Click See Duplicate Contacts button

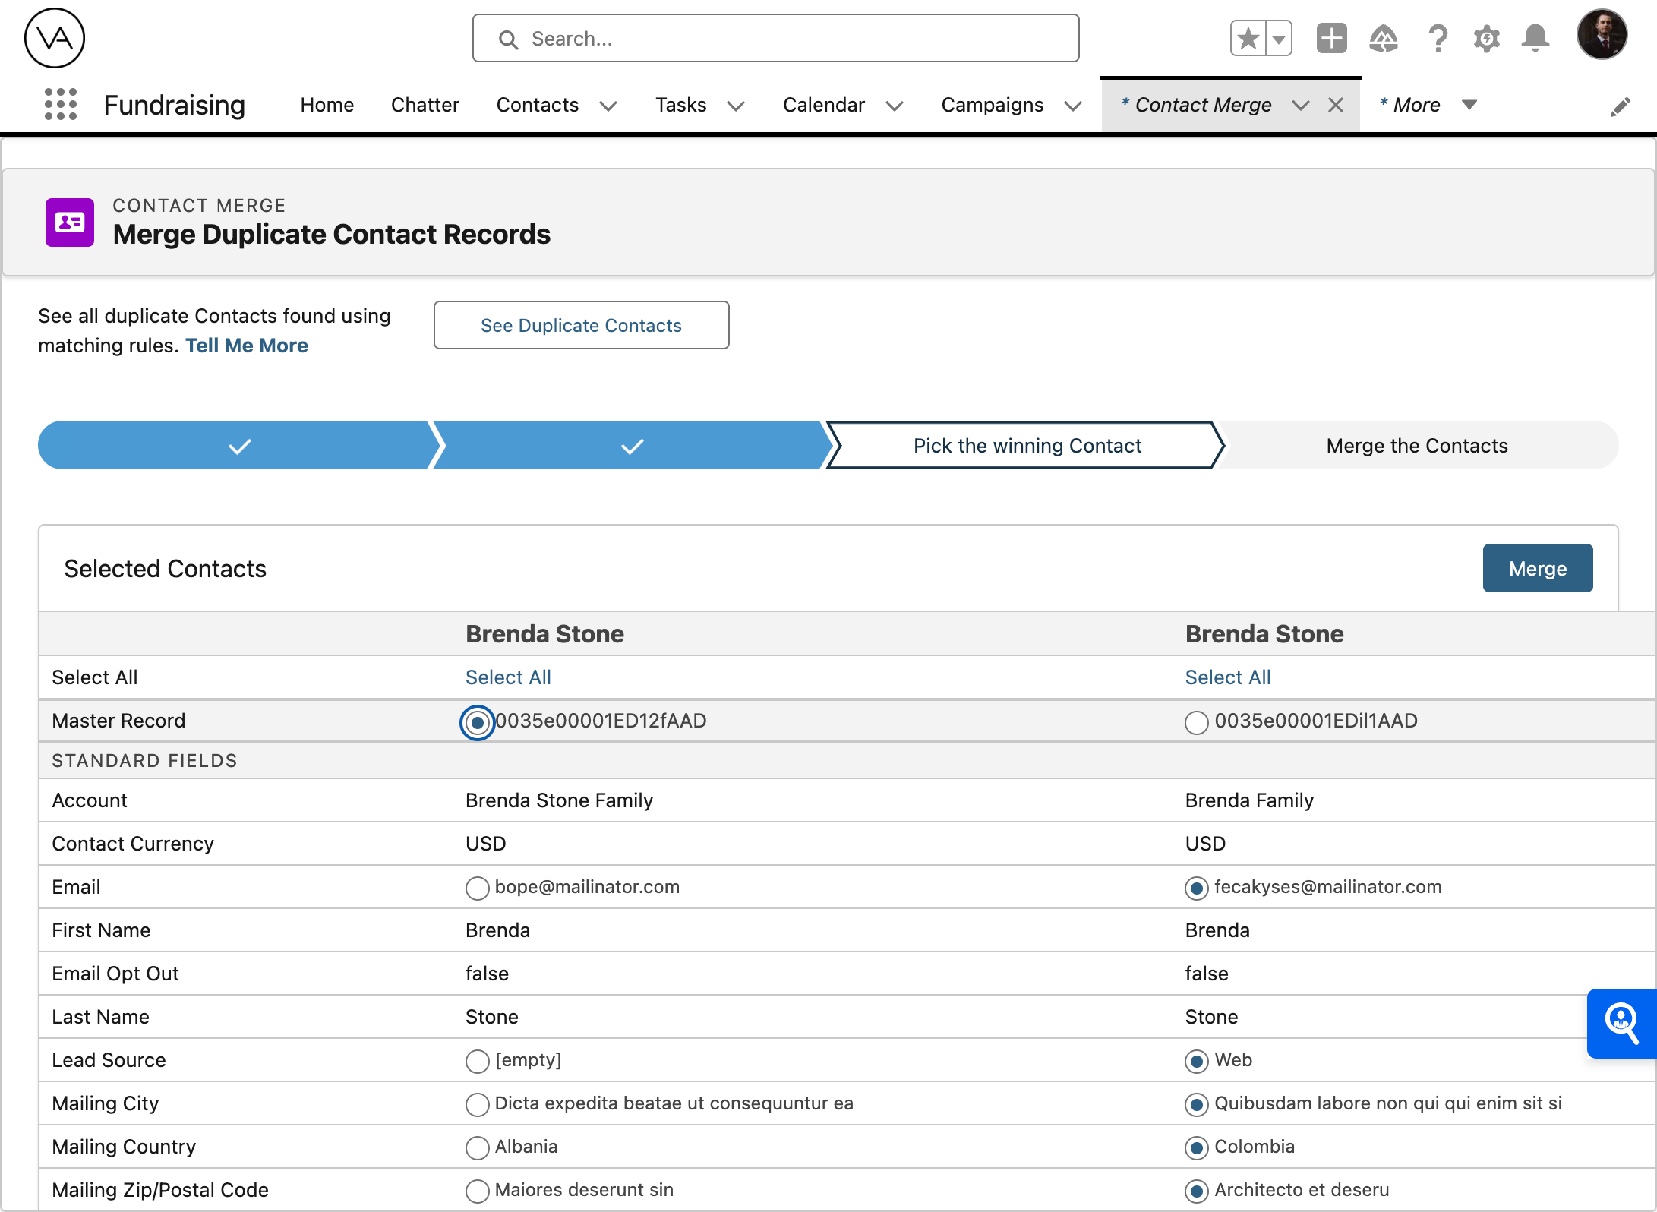tap(581, 325)
